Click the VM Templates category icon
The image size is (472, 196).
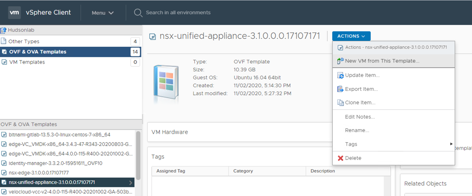click(4, 62)
